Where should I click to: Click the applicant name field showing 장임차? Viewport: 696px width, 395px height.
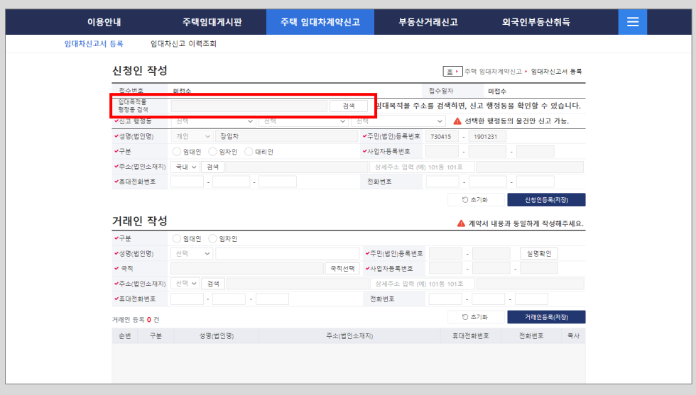pos(286,137)
